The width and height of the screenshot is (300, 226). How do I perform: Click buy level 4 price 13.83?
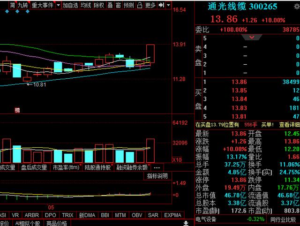(239, 108)
